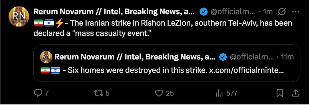This screenshot has width=311, height=105.
Task: Open the three-dot more options menu
Action: (x=296, y=12)
